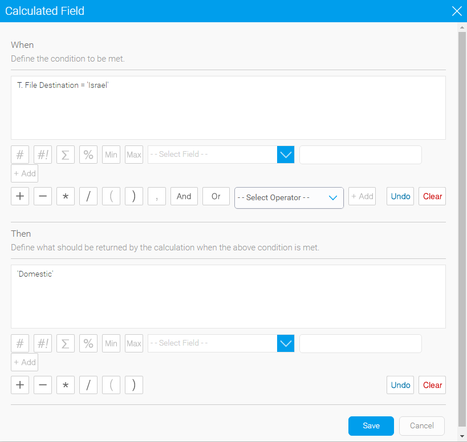Insert open parenthesis in When section
467x442 pixels.
pos(111,196)
